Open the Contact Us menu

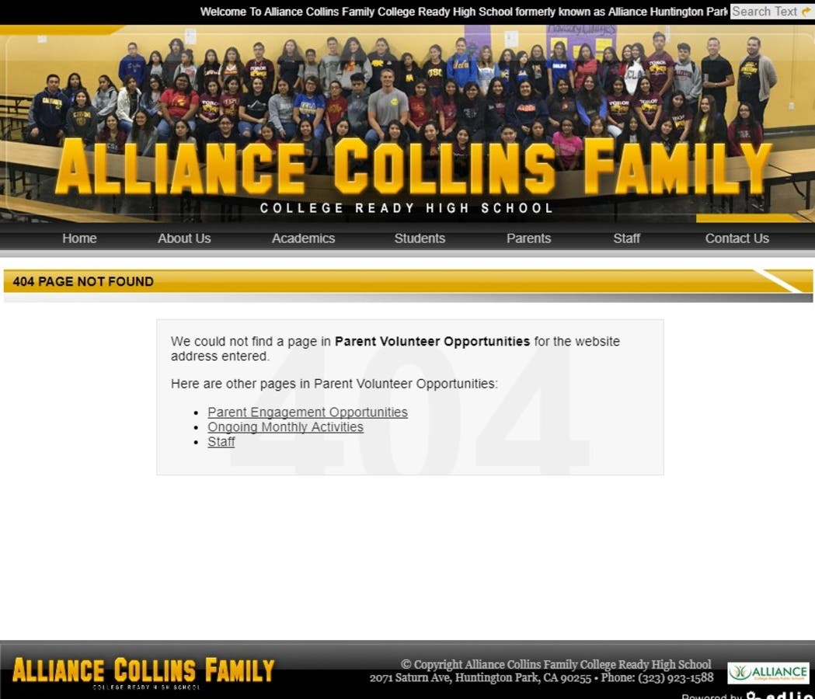coord(737,238)
